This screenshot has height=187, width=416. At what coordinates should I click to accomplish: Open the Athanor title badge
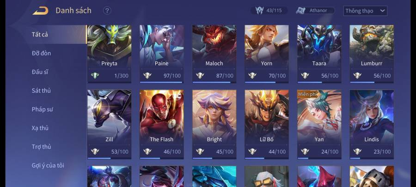tap(315, 11)
